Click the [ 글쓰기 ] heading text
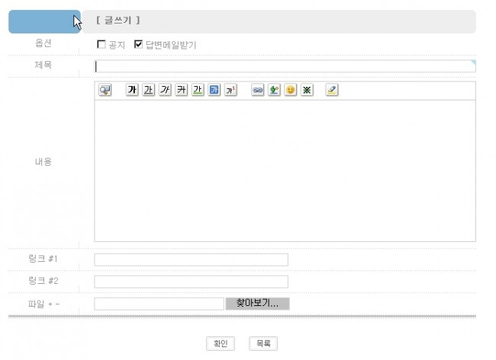The height and width of the screenshot is (360, 496). click(x=118, y=21)
